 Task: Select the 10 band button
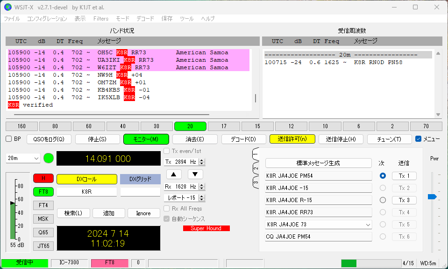pos(325,126)
